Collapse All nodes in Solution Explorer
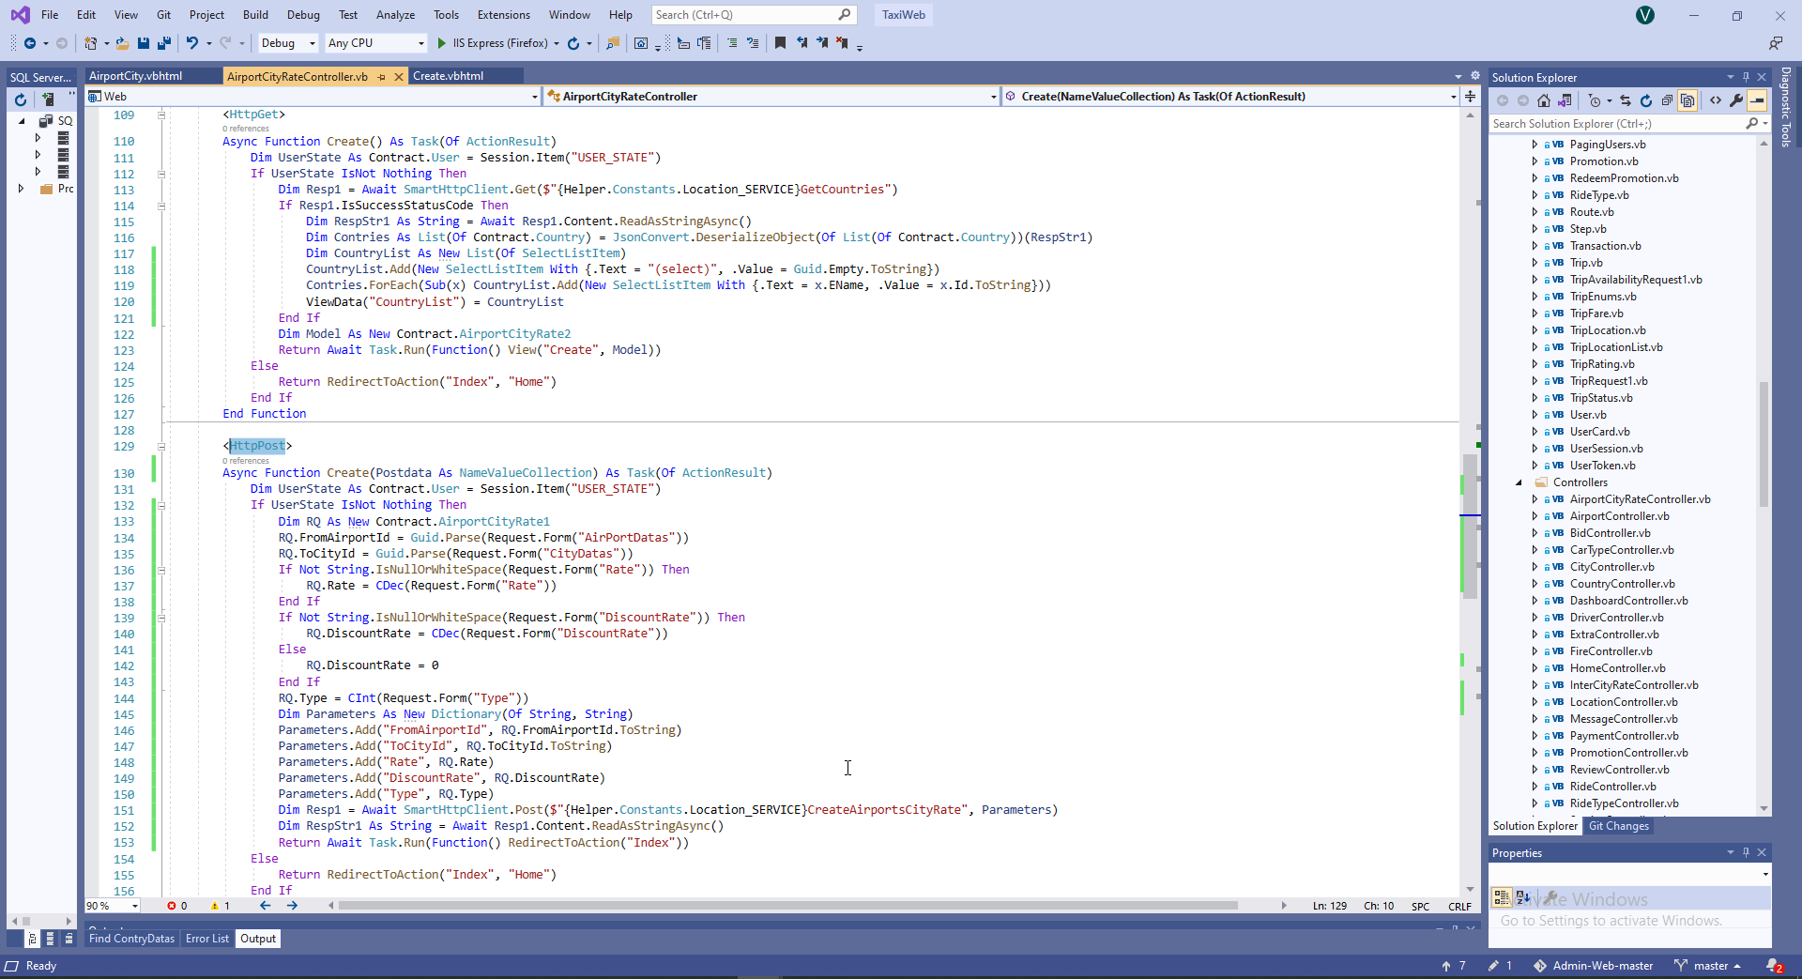Screen dimensions: 1802x979 coord(1667,100)
